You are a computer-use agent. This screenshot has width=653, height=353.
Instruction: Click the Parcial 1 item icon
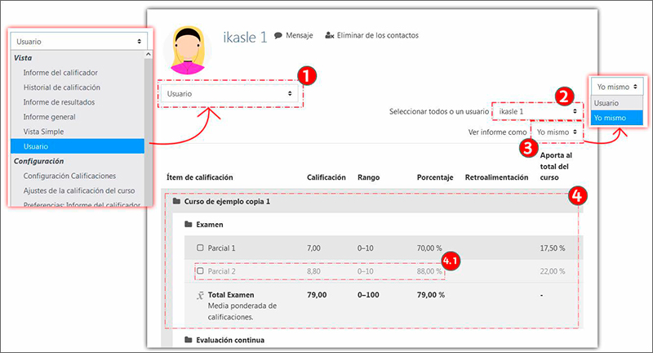200,248
